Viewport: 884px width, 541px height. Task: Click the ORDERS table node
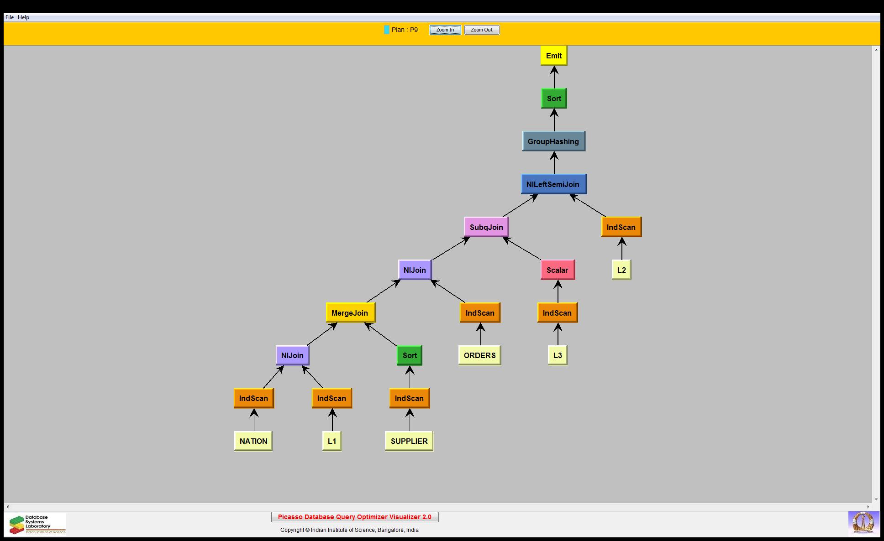click(479, 355)
